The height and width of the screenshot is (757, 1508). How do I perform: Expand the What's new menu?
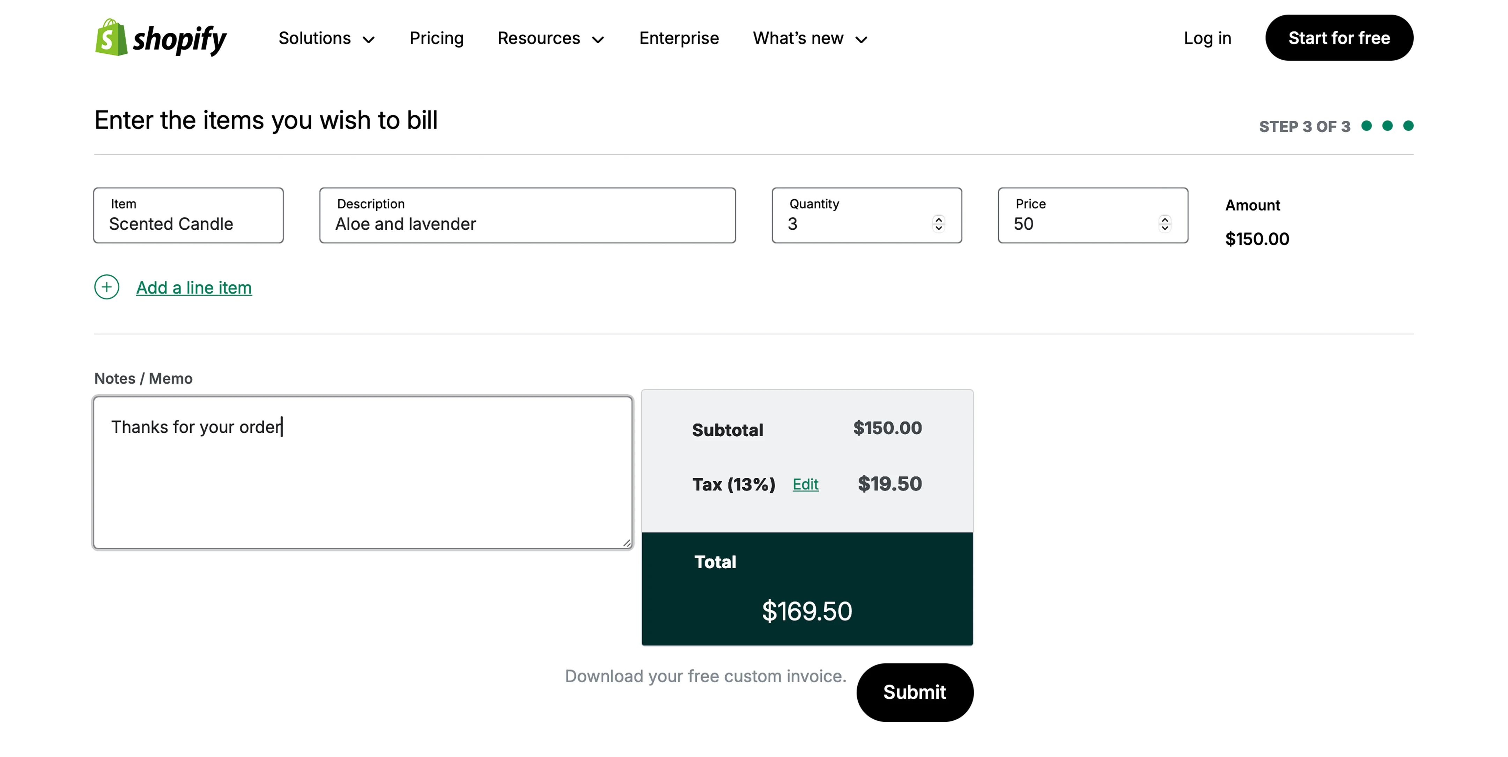point(810,39)
